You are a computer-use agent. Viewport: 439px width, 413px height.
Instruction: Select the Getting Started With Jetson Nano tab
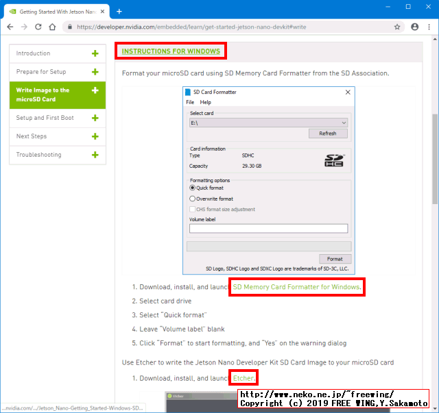(x=57, y=12)
